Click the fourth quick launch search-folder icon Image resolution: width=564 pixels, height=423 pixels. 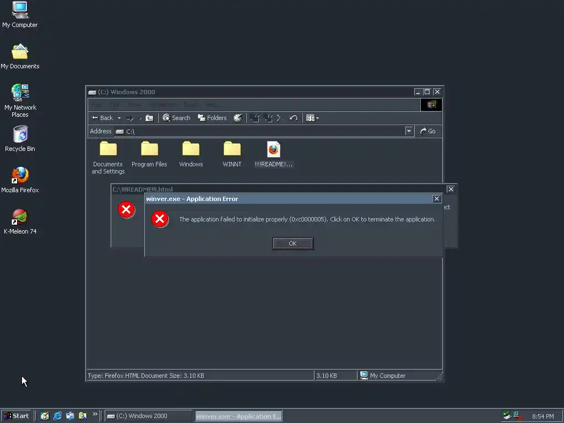click(83, 416)
